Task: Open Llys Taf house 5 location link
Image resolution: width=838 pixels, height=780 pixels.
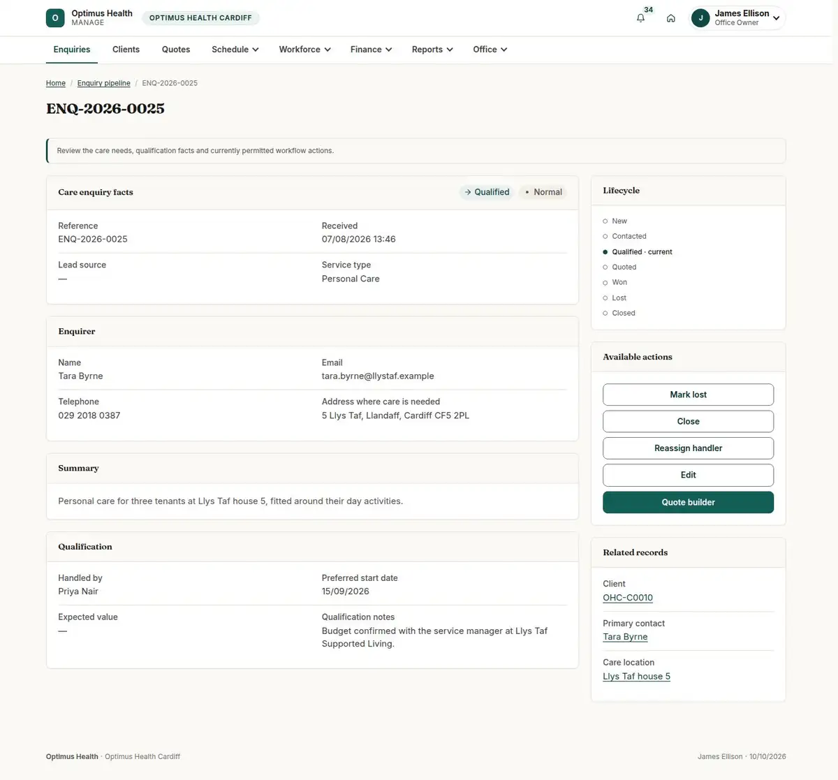Action: [636, 676]
